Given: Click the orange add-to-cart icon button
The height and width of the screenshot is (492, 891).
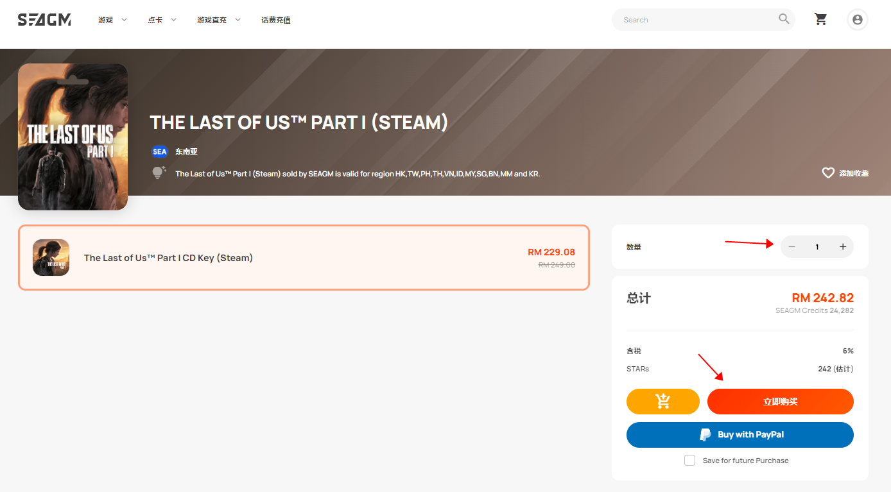Looking at the screenshot, I should click(662, 402).
